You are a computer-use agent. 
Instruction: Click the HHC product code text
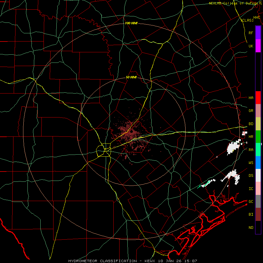coord(257,18)
